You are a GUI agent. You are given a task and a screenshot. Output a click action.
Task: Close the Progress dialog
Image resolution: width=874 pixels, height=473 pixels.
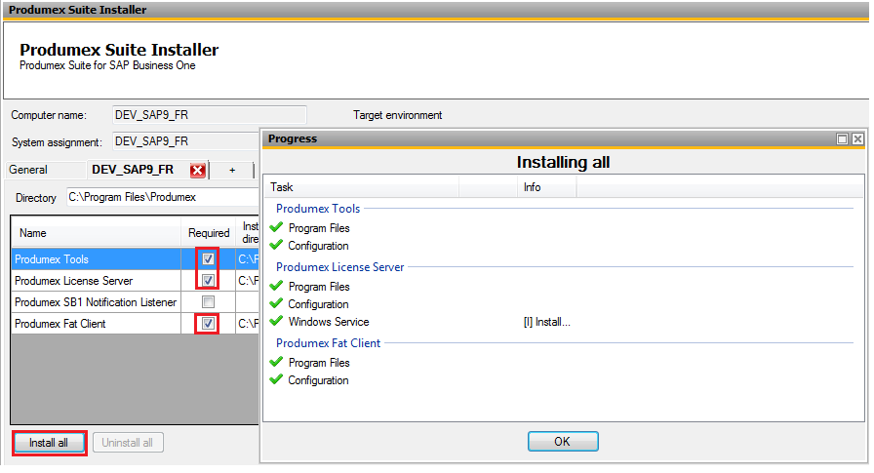857,139
